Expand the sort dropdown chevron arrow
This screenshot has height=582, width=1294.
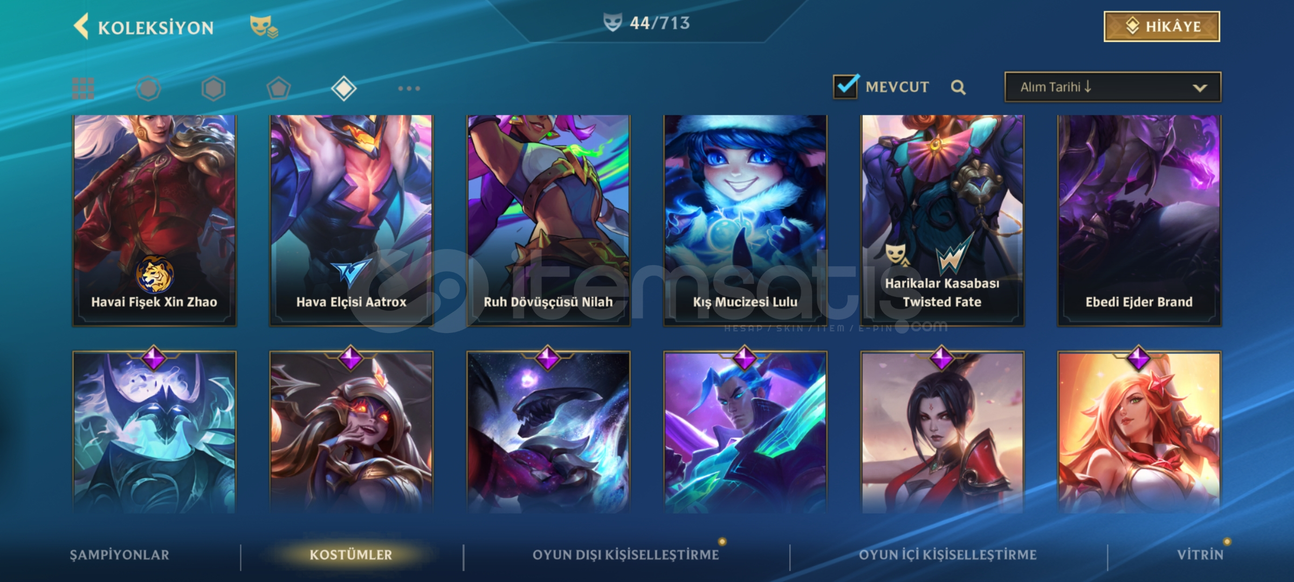[1200, 88]
